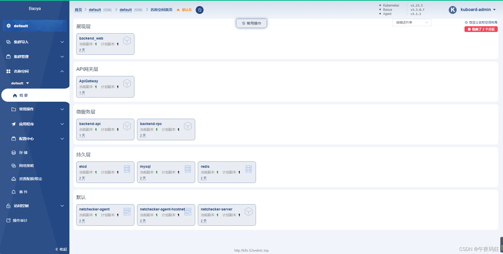Collapse the sidebar with 收起
Image resolution: width=503 pixels, height=254 pixels.
pos(61,249)
